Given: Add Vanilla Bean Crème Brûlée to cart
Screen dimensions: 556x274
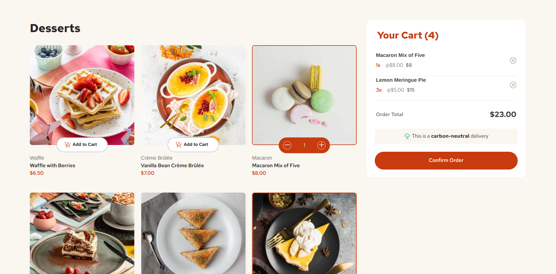Looking at the screenshot, I should [193, 144].
